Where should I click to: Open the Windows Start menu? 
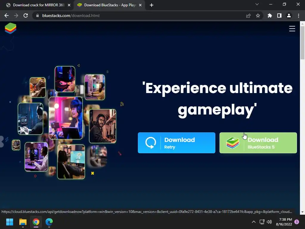pos(10,222)
